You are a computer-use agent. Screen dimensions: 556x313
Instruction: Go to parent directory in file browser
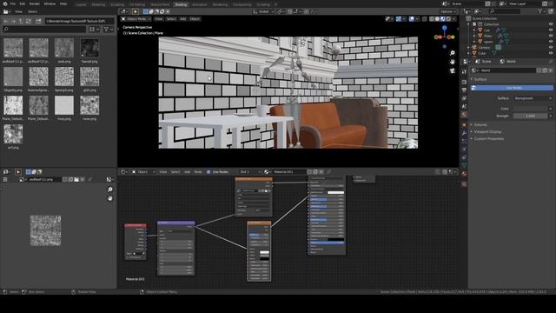click(x=21, y=21)
